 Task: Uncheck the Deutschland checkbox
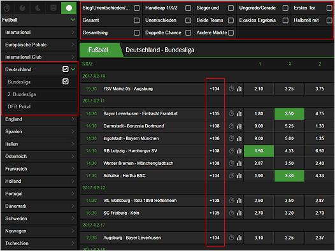tap(66, 69)
